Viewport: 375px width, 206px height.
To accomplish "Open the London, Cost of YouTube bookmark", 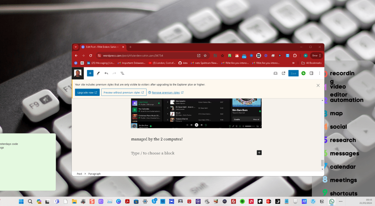I will [162, 63].
